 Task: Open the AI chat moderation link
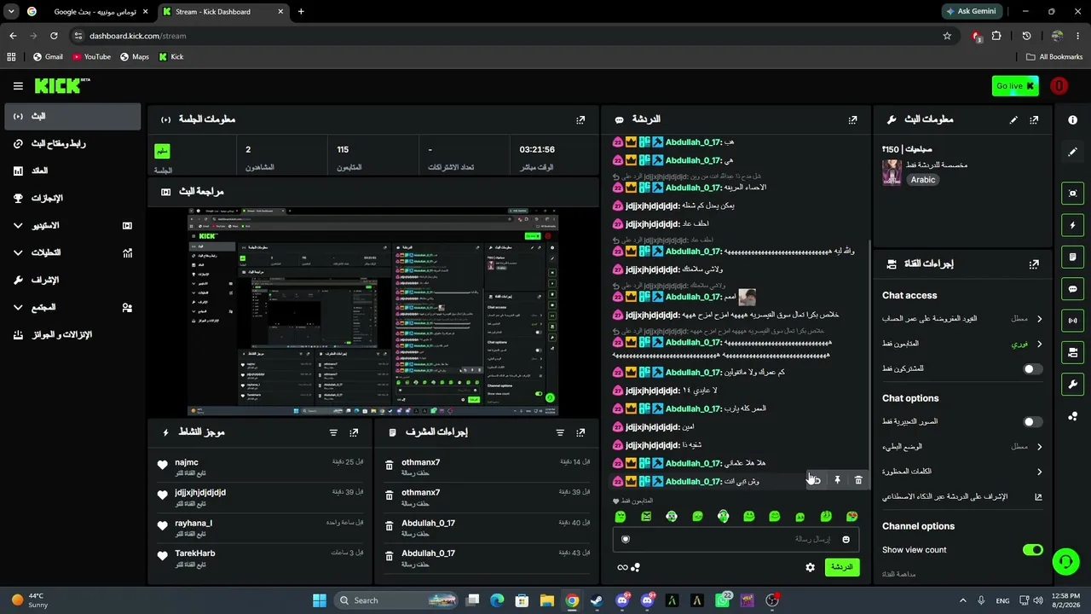click(962, 497)
